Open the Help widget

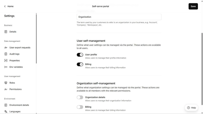191,108
